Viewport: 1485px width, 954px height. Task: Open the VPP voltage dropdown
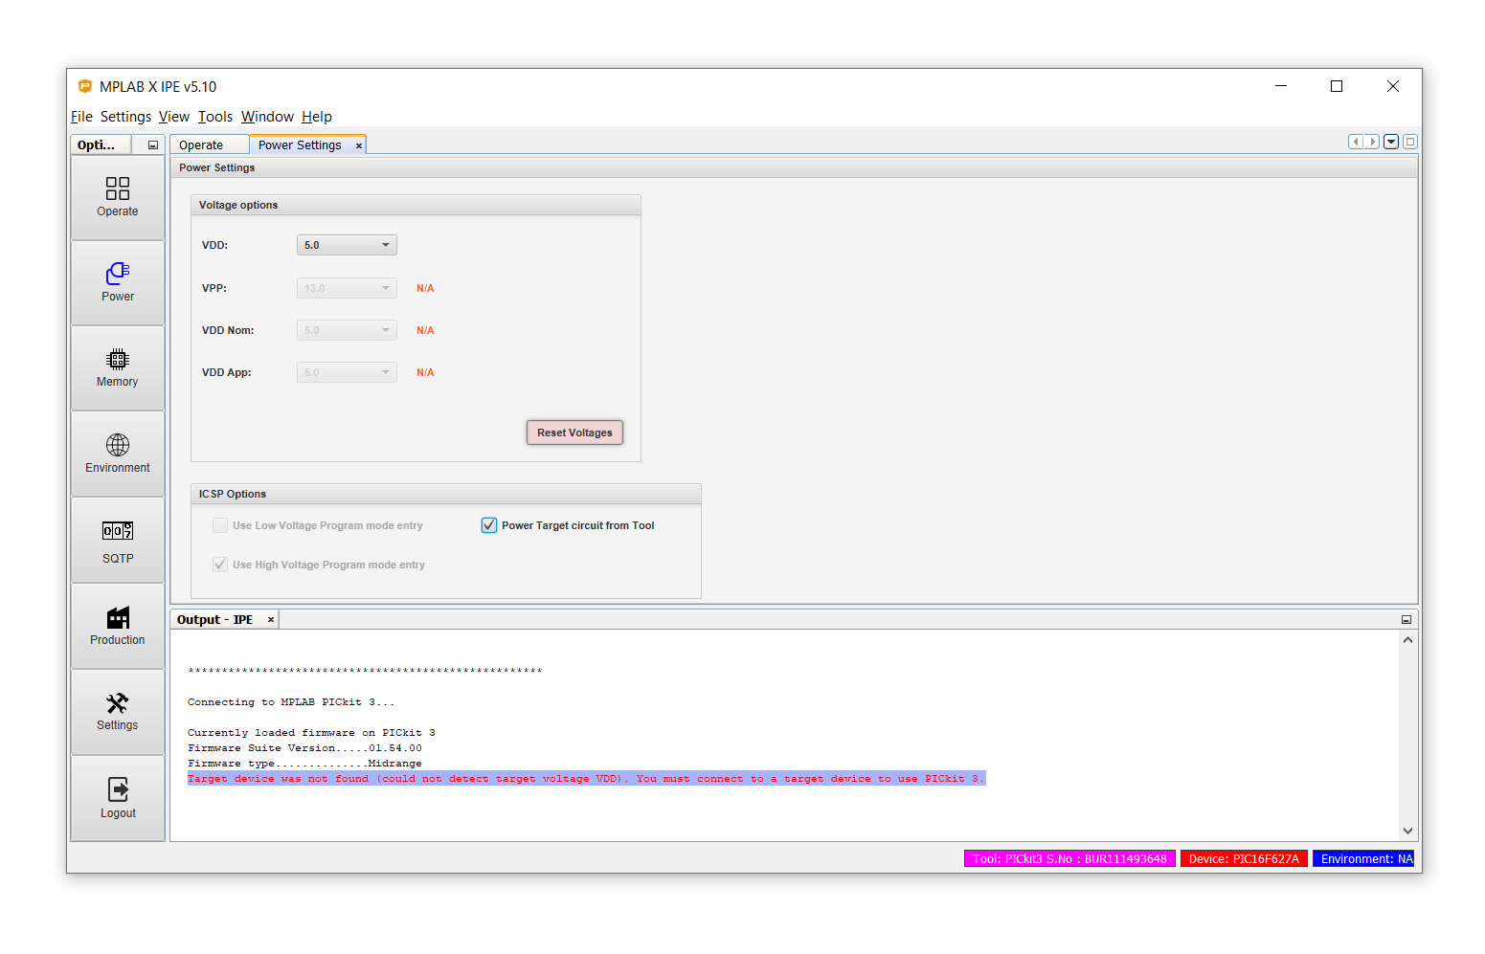point(347,288)
